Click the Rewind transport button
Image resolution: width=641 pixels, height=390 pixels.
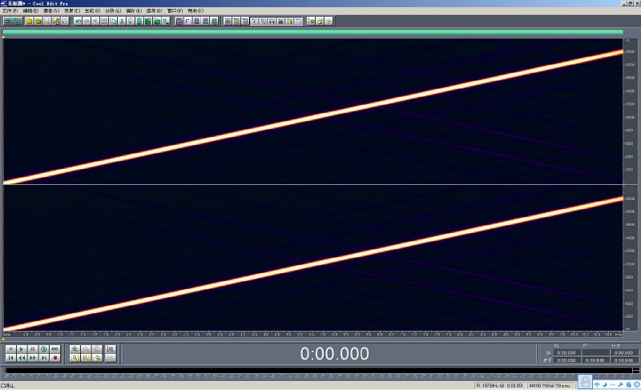(22, 358)
